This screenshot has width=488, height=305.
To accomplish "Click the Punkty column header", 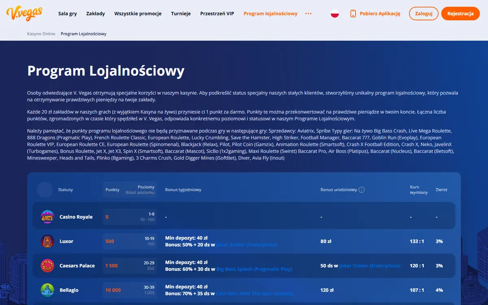I will [x=112, y=190].
